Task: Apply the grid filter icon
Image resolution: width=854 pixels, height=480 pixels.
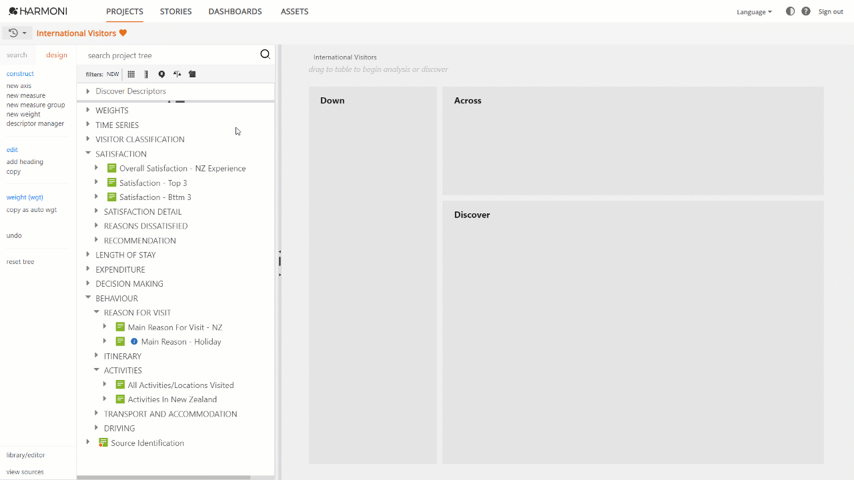Action: (131, 74)
